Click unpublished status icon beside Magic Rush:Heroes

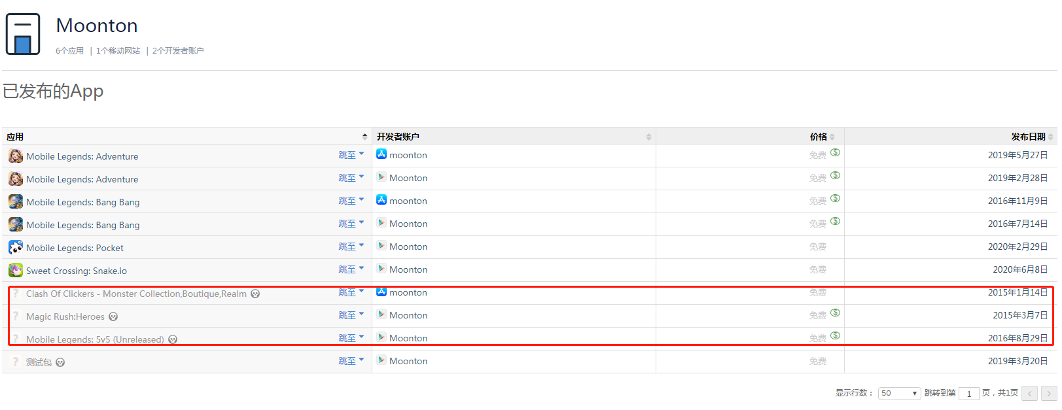pos(113,317)
